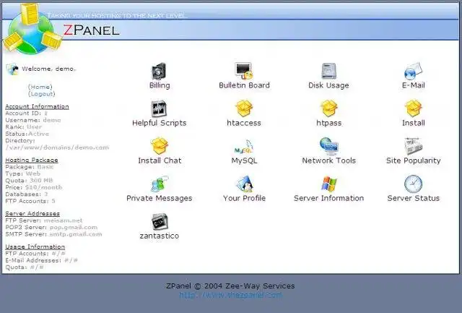The height and width of the screenshot is (313, 462).
Task: Click the Site Popularity label
Action: (x=413, y=160)
